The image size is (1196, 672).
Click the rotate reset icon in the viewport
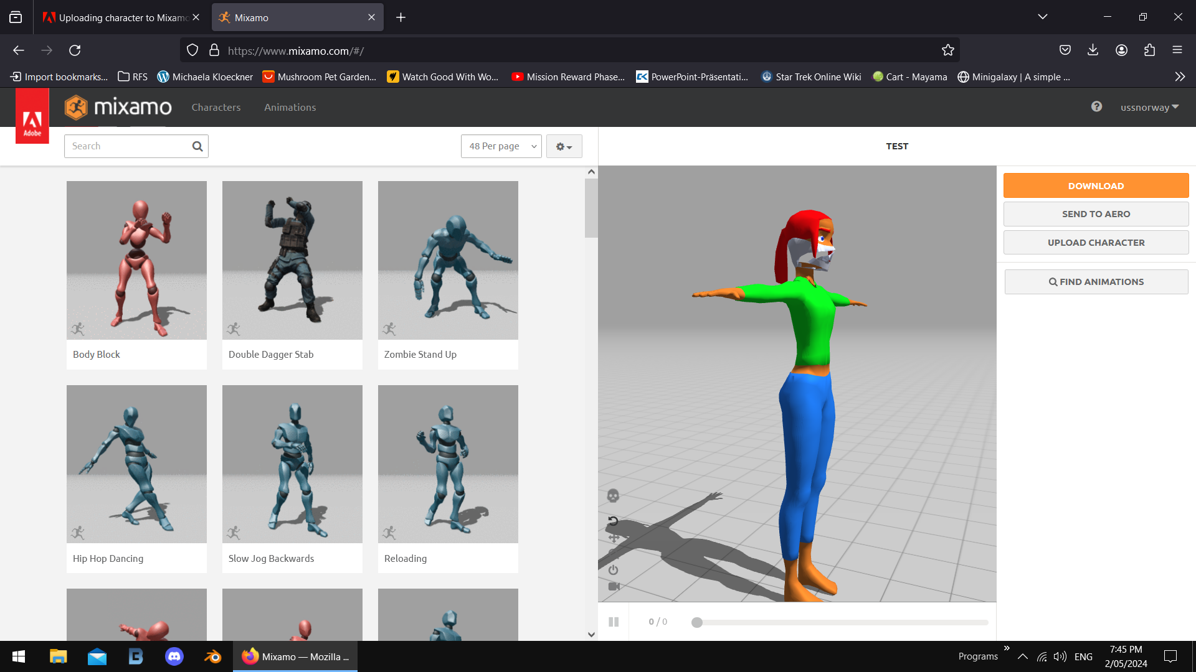pyautogui.click(x=614, y=521)
